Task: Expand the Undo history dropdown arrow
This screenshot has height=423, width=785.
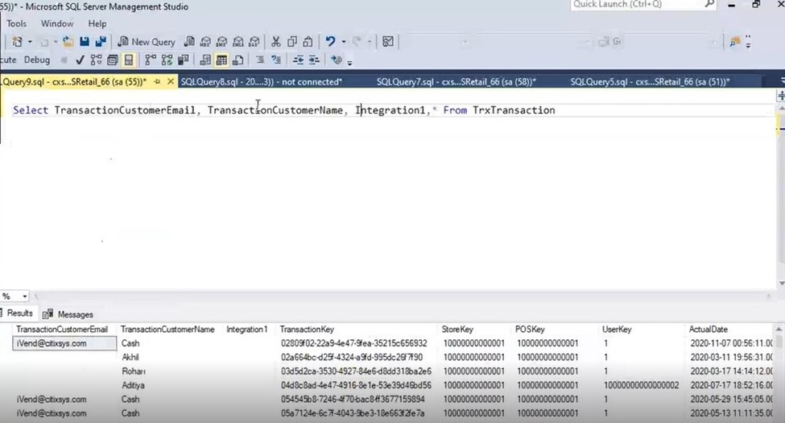Action: click(344, 42)
